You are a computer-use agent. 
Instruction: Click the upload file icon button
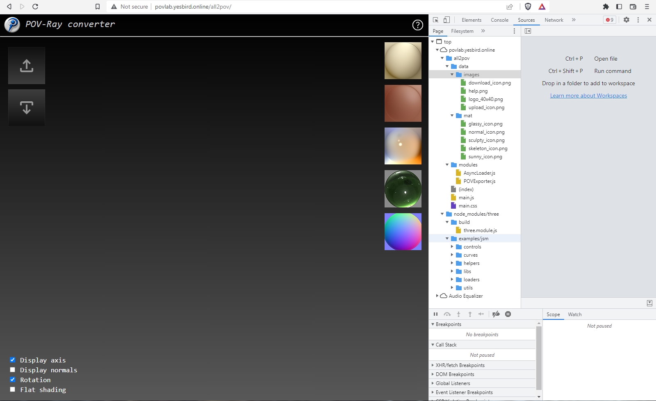(27, 66)
